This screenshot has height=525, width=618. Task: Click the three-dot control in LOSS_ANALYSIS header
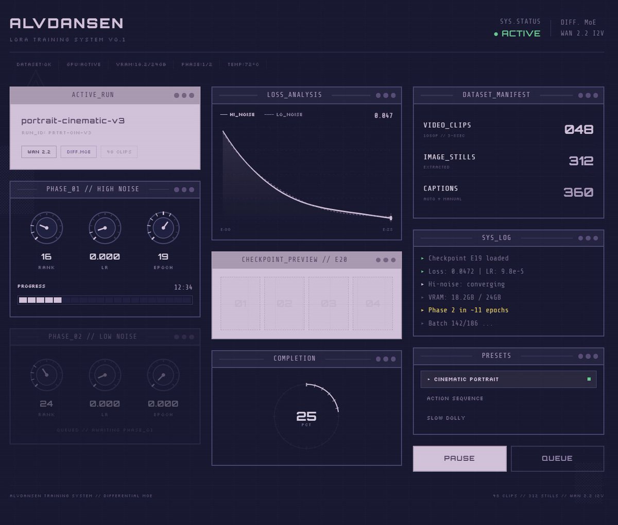[x=386, y=95]
